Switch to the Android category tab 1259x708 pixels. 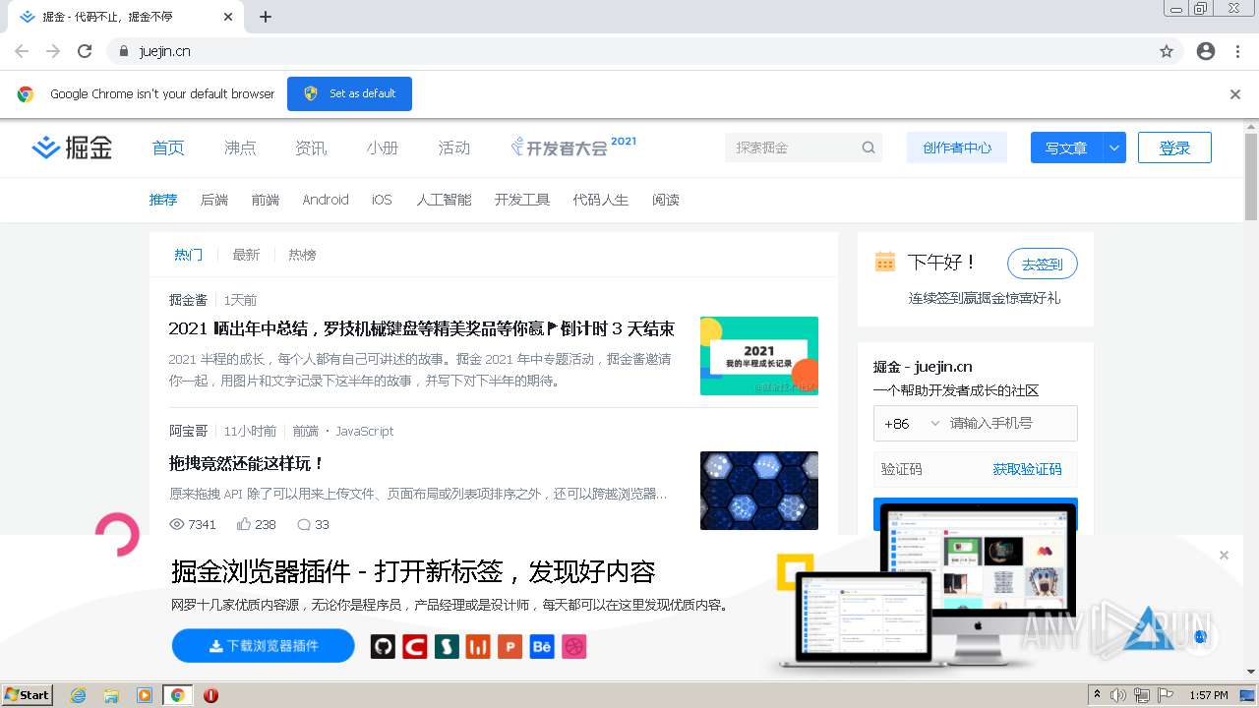coord(326,200)
